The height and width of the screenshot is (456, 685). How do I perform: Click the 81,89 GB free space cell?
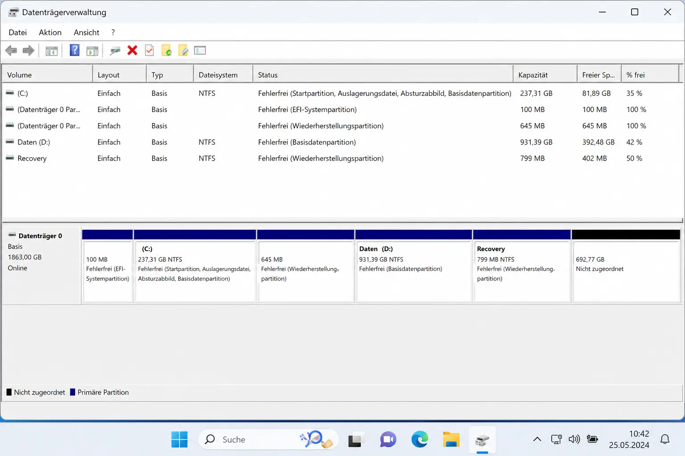click(596, 93)
